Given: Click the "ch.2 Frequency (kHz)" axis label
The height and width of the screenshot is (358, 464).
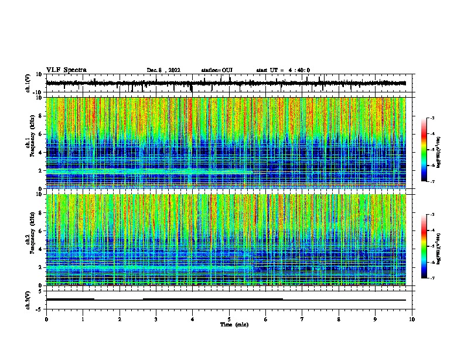Looking at the screenshot, I should click(30, 233).
